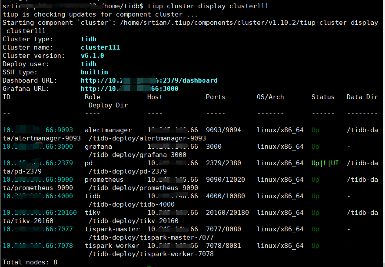Click the 'tikv' role name

click(x=93, y=213)
